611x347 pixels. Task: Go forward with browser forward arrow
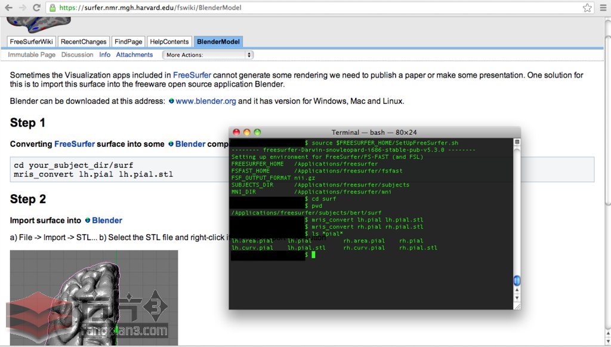coord(22,7)
